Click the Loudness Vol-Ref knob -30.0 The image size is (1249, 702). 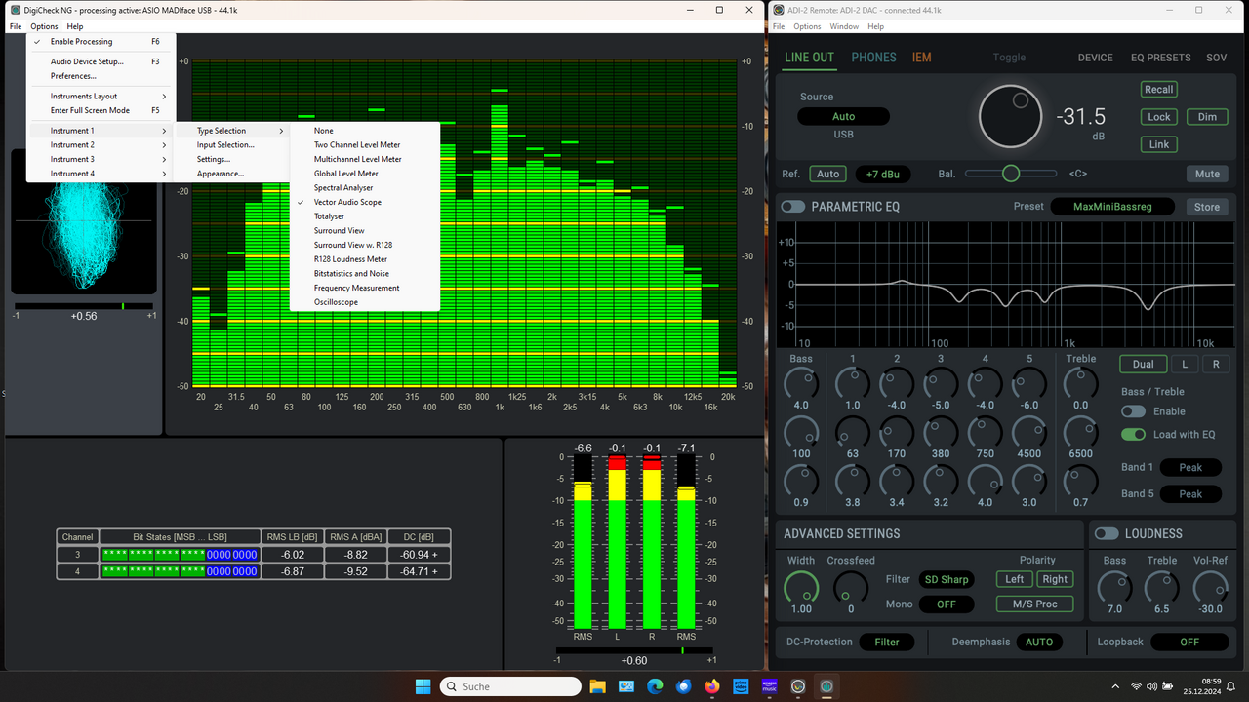[1210, 586]
